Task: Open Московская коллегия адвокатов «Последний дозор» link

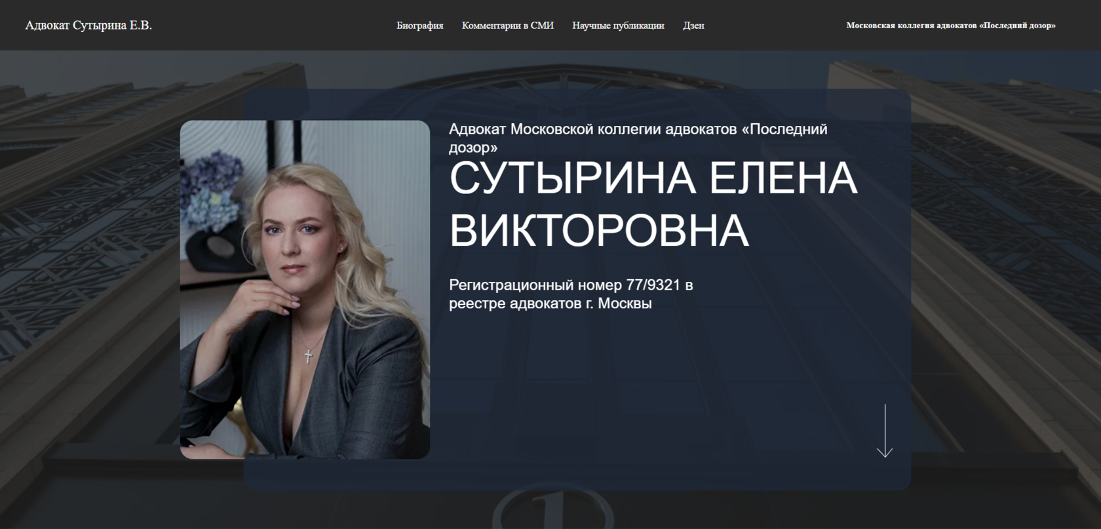Action: [951, 26]
